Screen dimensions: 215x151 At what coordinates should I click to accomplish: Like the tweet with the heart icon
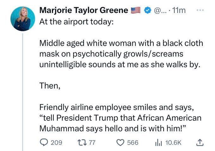(x=120, y=142)
